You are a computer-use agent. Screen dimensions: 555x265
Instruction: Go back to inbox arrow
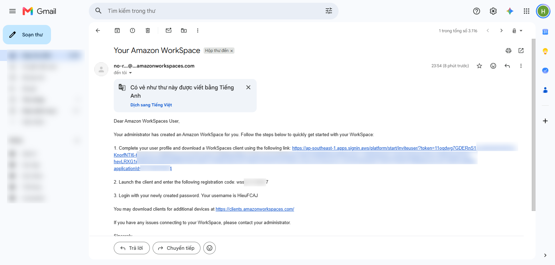98,30
